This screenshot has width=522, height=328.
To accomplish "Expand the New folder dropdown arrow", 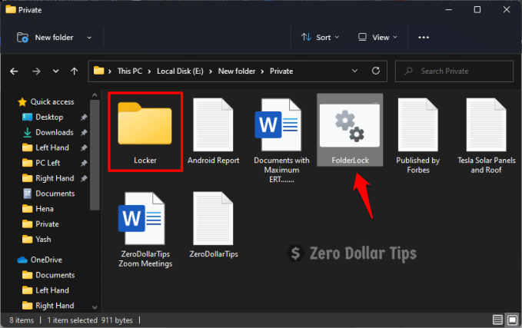I will pos(89,37).
